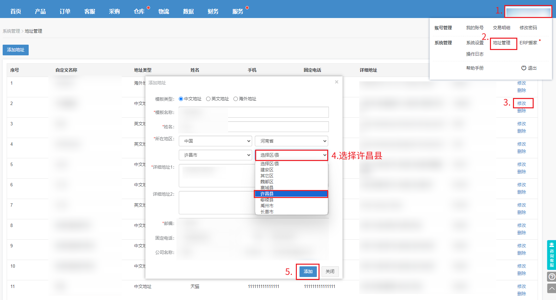The height and width of the screenshot is (300, 556).
Task: Choose 许昌县 from the district list
Action: (x=291, y=194)
